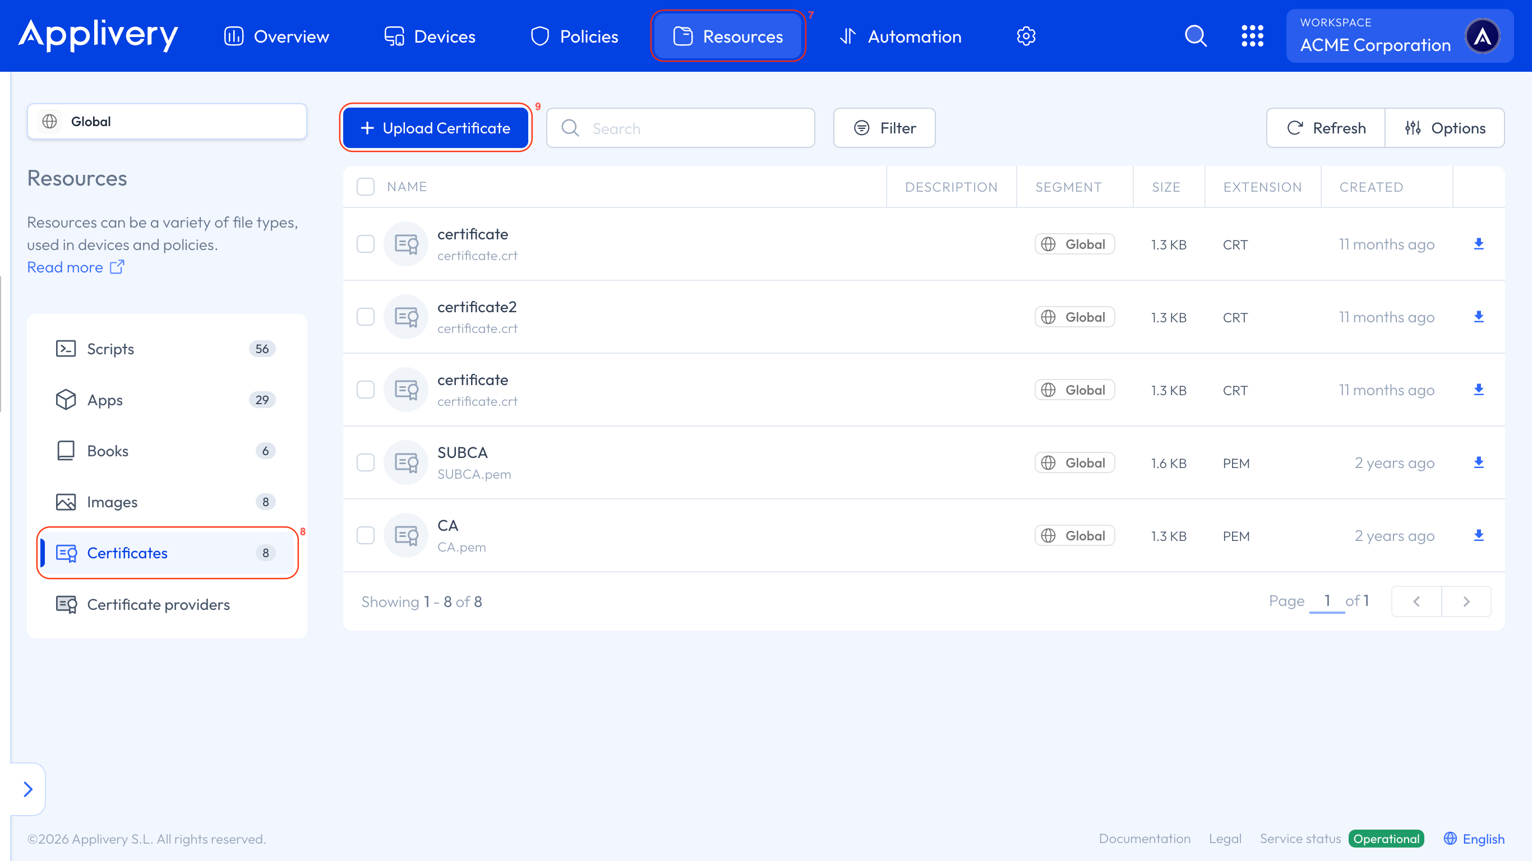Open the global search magnifier icon
The width and height of the screenshot is (1532, 861).
click(1196, 36)
